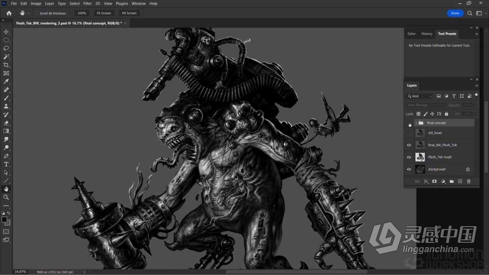Screen dimensions: 489x275
Task: Reset default foreground and background colors
Action: coord(3,213)
